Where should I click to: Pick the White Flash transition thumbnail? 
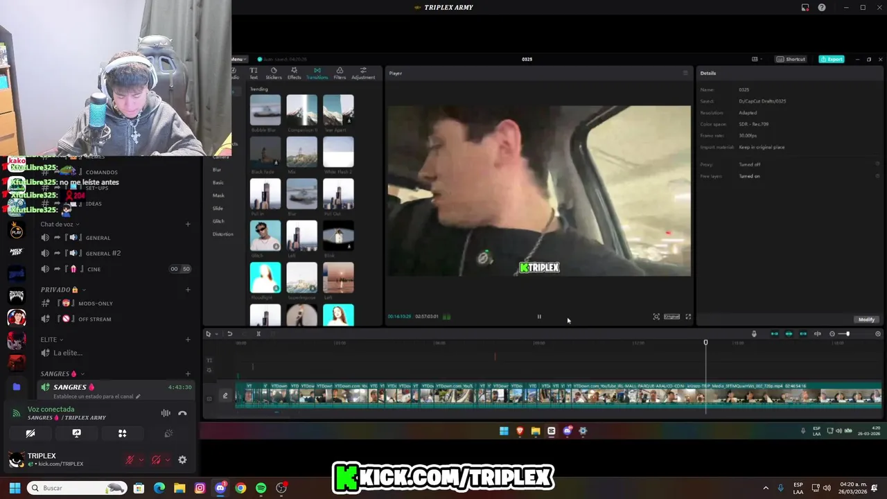tap(338, 152)
